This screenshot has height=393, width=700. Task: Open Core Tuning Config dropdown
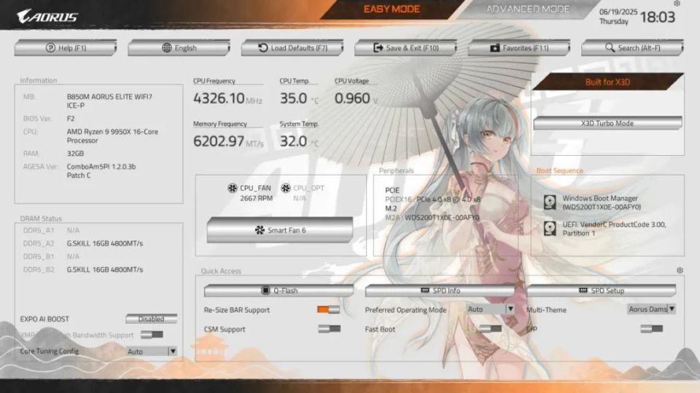click(x=152, y=351)
